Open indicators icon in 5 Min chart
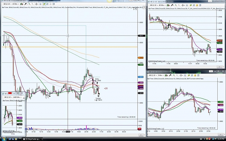Screen dimensions: 226x141 pos(192,75)
